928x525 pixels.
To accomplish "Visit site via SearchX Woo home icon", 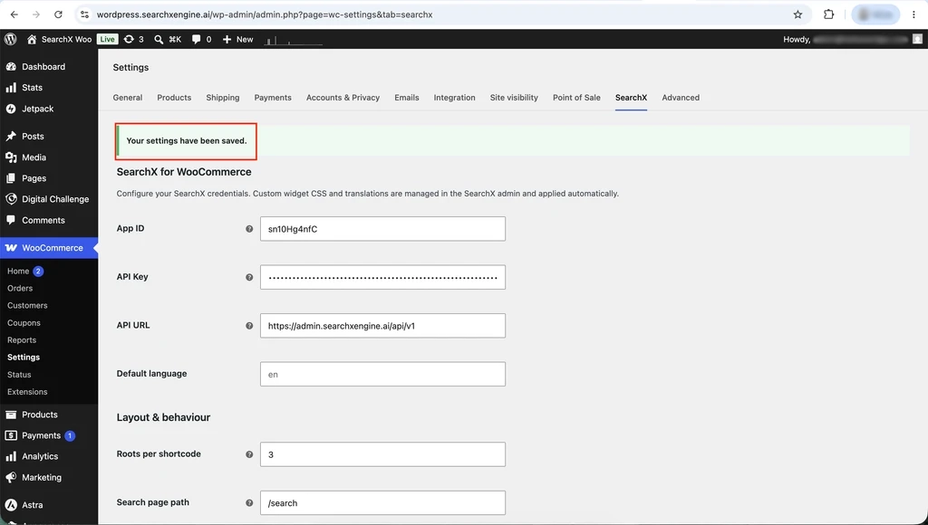I will tap(32, 39).
